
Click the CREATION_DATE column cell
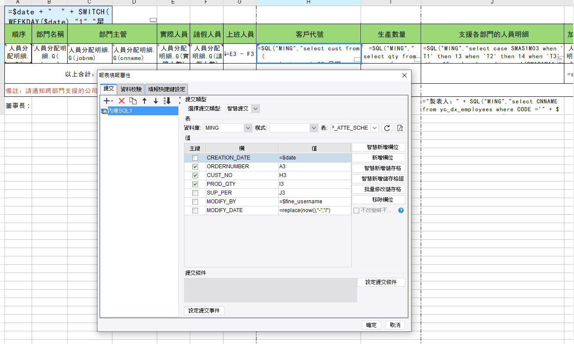tap(242, 158)
